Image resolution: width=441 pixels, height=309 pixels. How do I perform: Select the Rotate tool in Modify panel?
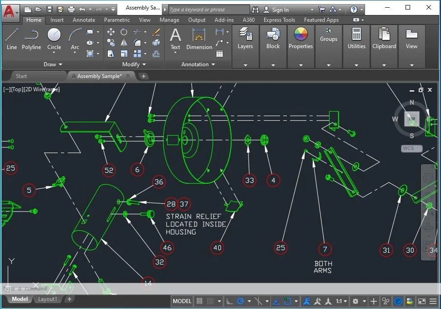[x=124, y=32]
